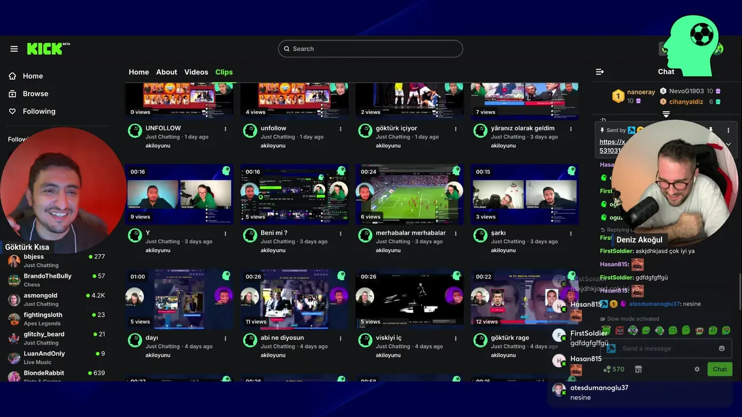The image size is (742, 417).
Task: Open glitchy_beard channel in sidebar
Action: click(x=56, y=338)
